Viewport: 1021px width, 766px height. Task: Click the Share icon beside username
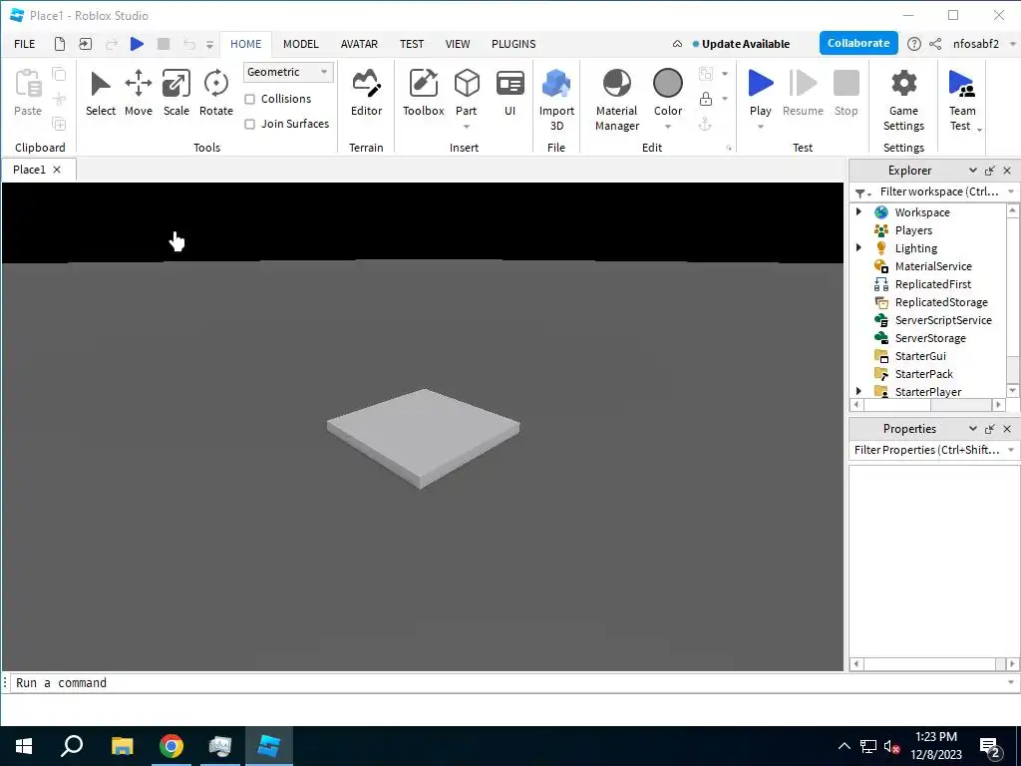pos(935,44)
